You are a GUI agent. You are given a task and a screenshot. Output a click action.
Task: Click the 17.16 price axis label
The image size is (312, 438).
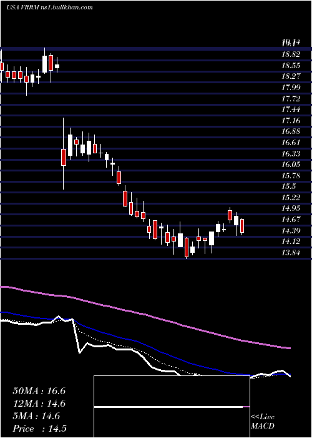(x=291, y=121)
